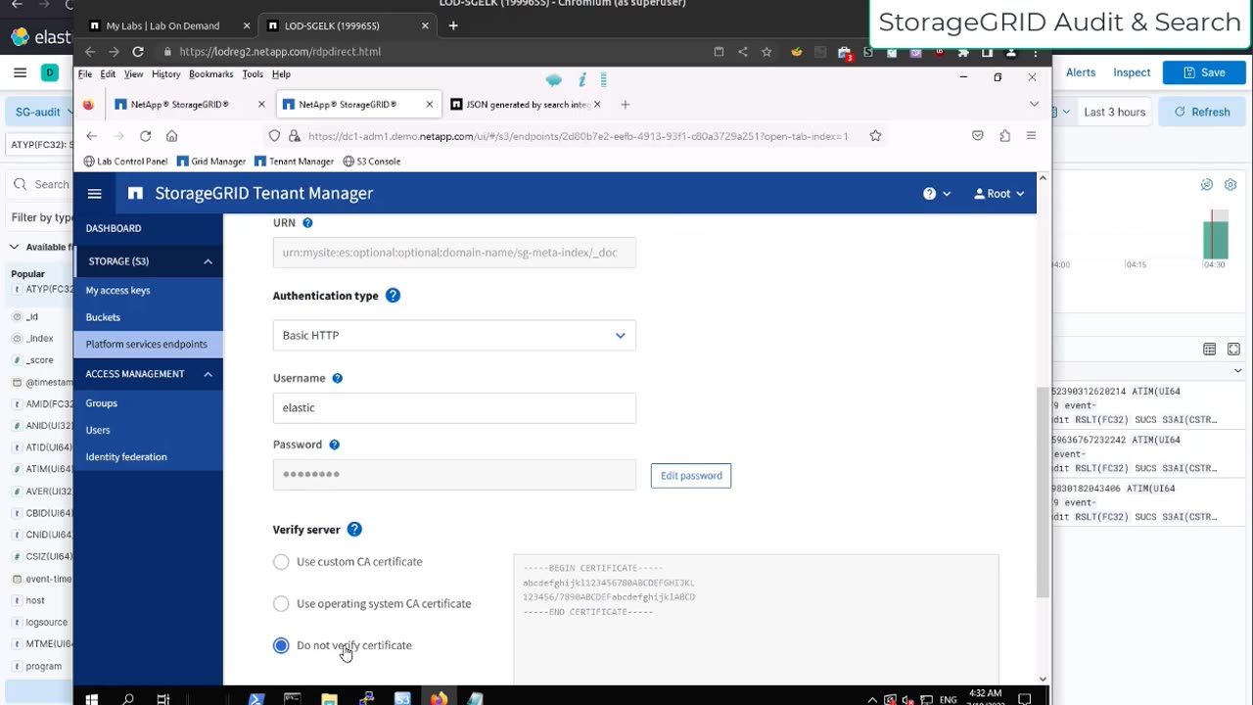This screenshot has width=1253, height=705.
Task: Bookmark this page with the Firefox star
Action: point(875,136)
